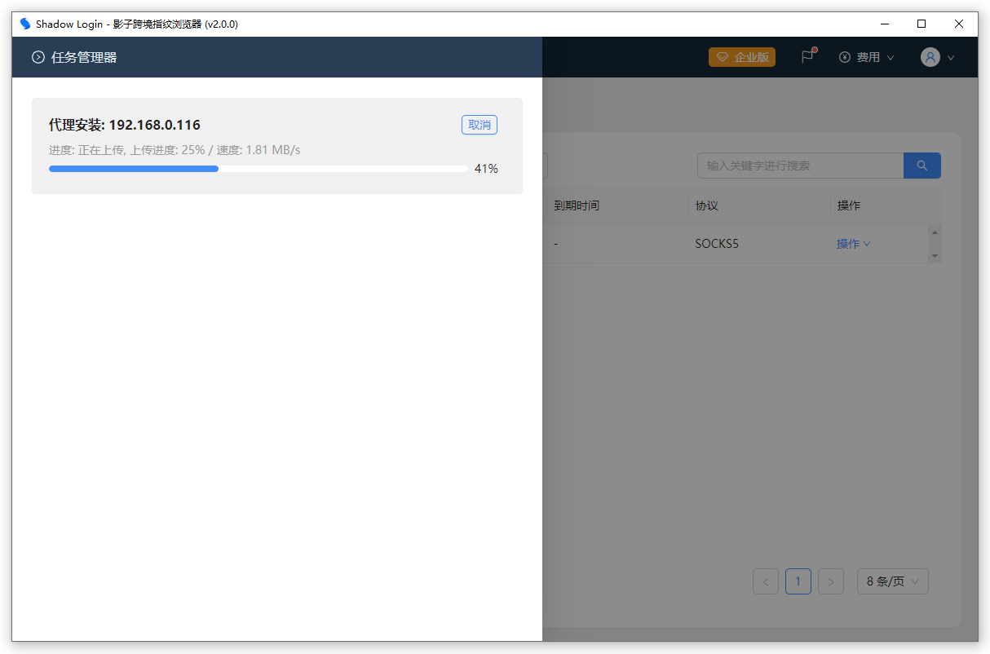Viewport: 990px width, 654px height.
Task: Open the 企业版 badge
Action: (x=742, y=57)
